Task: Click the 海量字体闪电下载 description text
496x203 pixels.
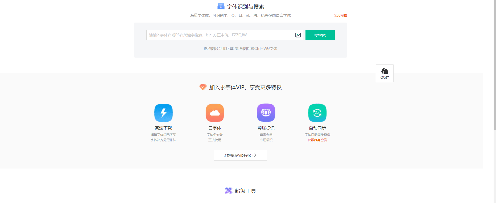Action: [x=163, y=135]
